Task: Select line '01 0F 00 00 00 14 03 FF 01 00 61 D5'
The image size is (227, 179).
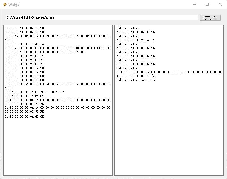Action: pos(34,92)
